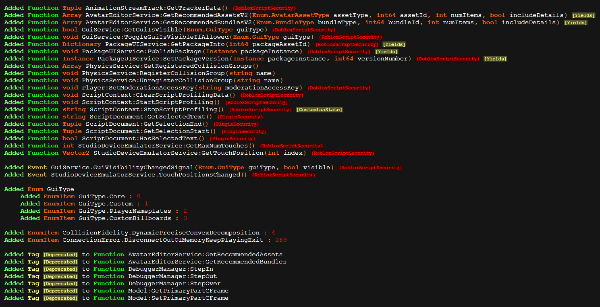Click GuiService.GuiVisibilityChangedSignal event text
The height and width of the screenshot is (307, 600).
tap(122, 167)
